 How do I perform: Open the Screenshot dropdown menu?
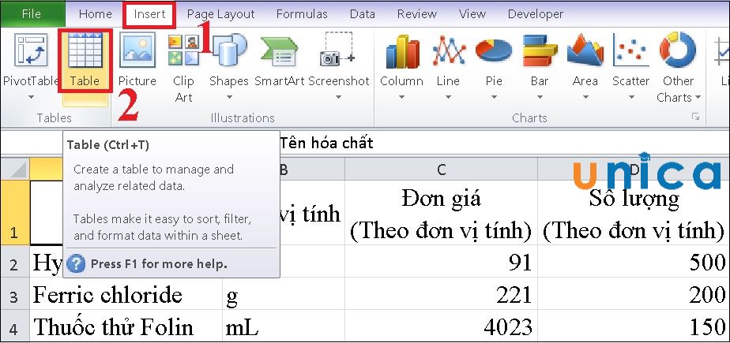[339, 98]
